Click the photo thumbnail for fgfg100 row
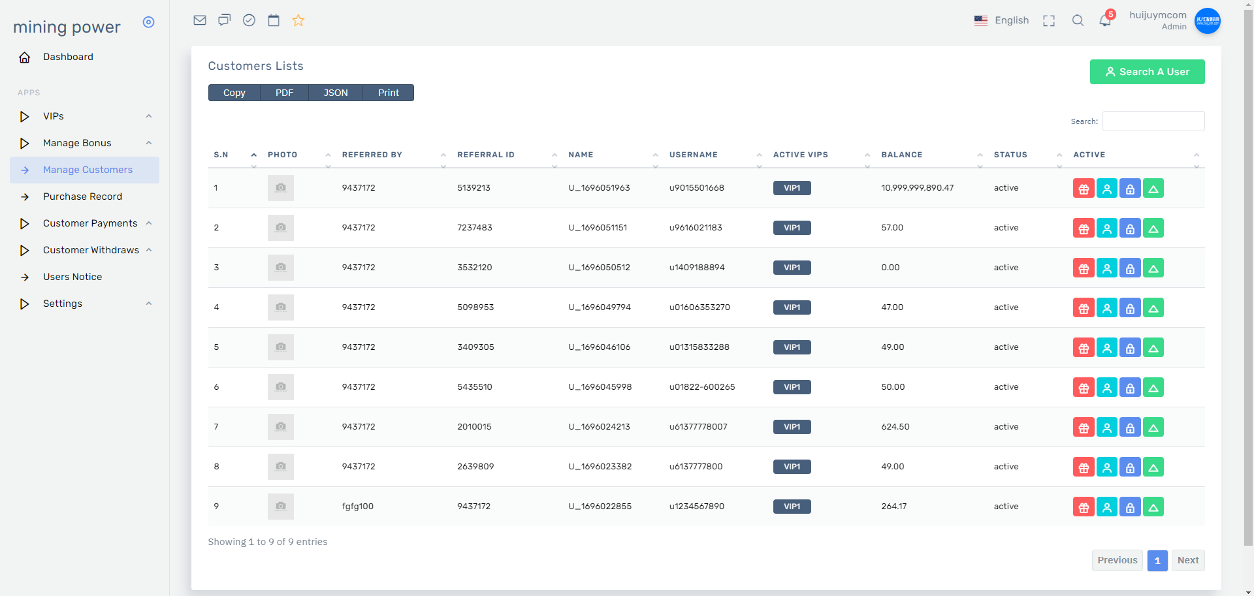 click(281, 507)
